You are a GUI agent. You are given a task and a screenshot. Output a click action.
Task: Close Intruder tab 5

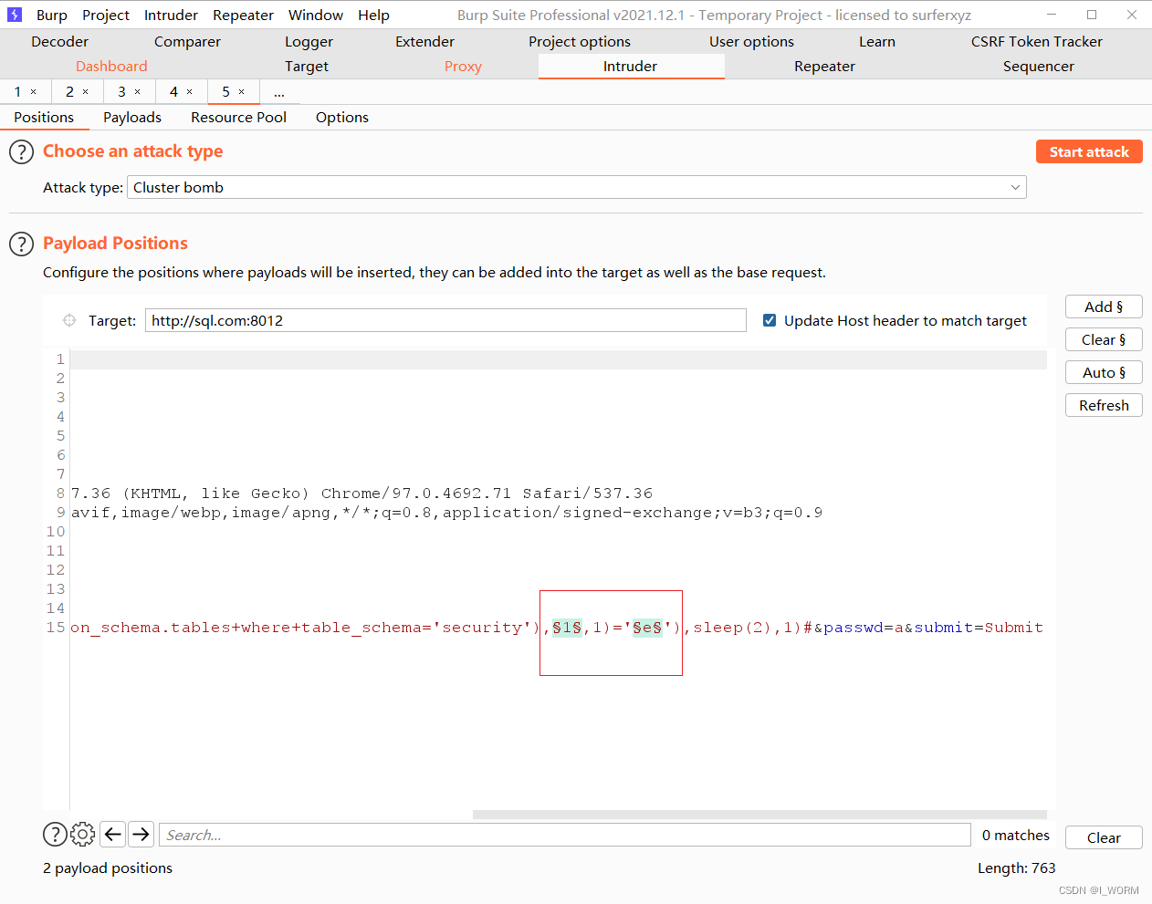point(242,92)
